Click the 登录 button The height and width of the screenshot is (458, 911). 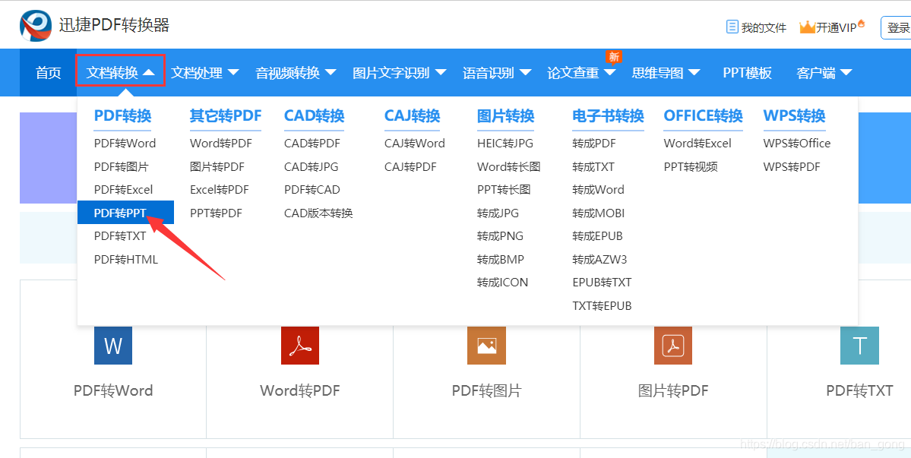click(897, 27)
